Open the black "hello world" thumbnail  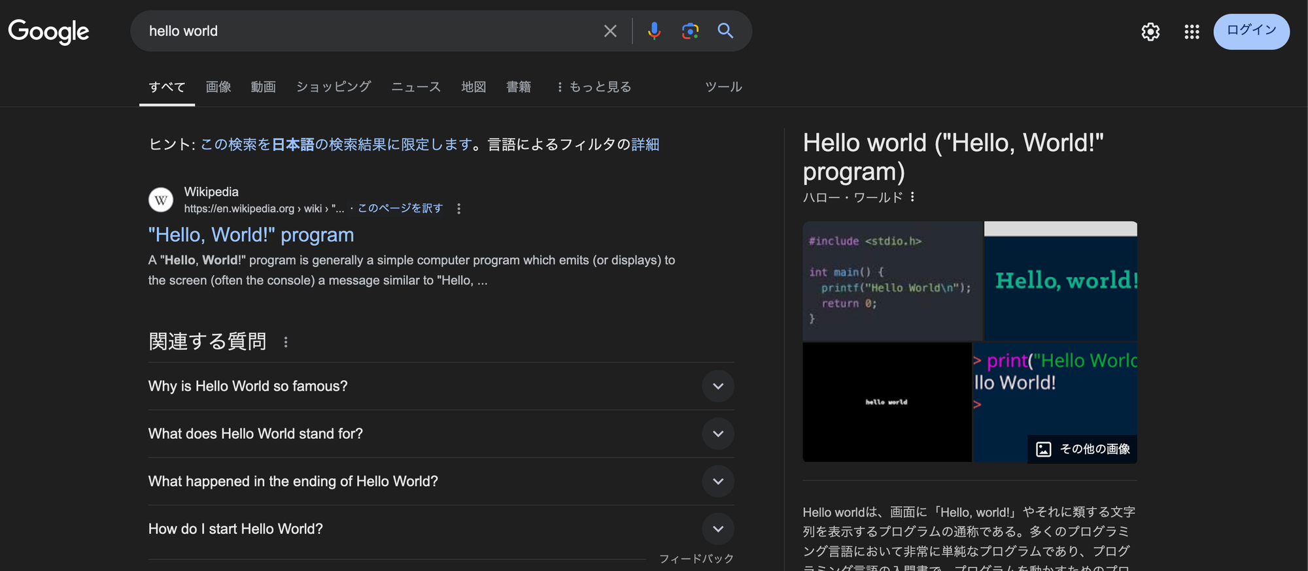pos(887,402)
